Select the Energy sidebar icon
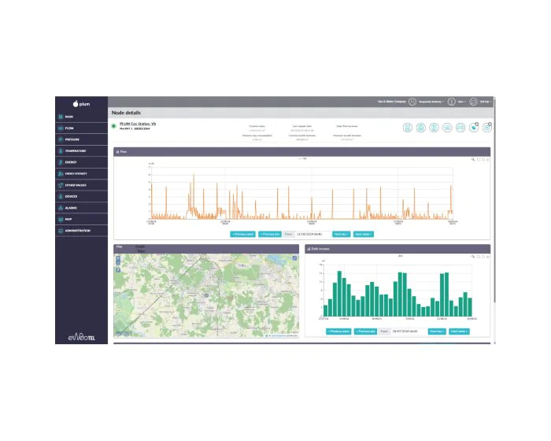551x441 pixels. (x=61, y=162)
